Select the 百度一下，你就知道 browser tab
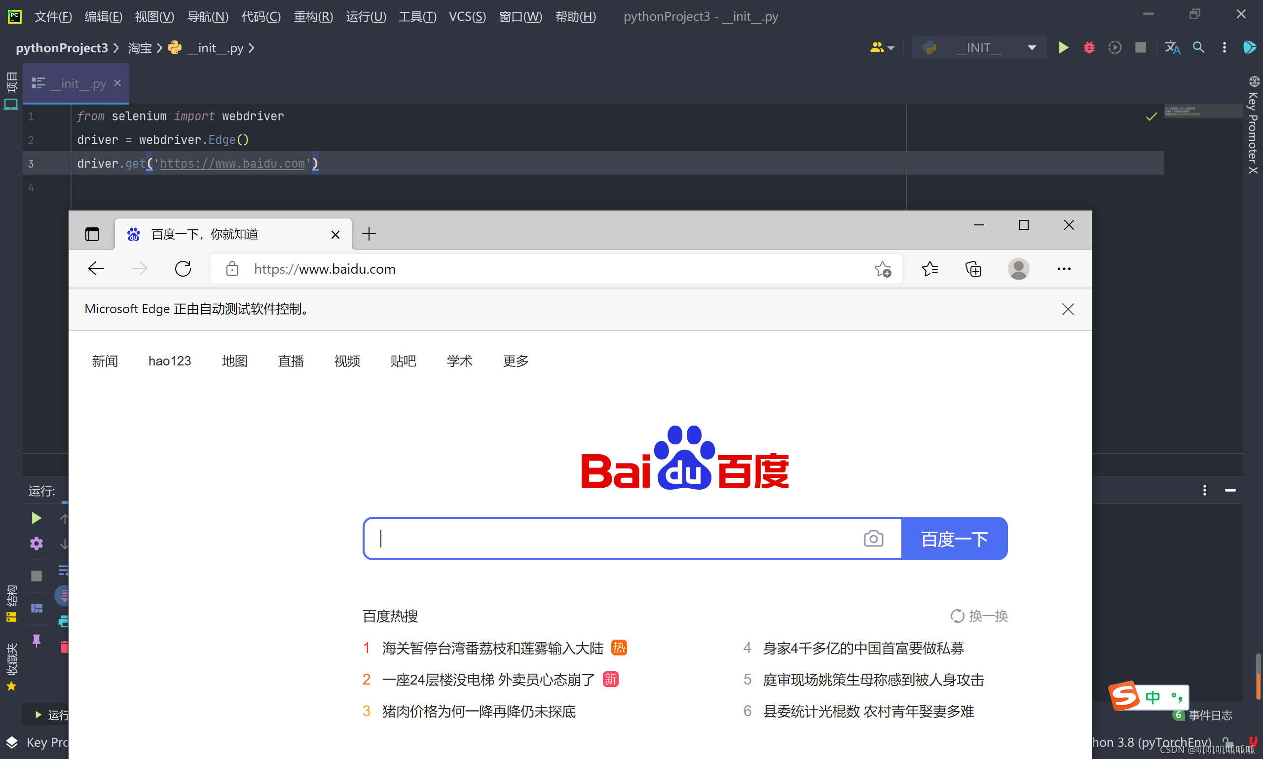The height and width of the screenshot is (759, 1263). pos(205,234)
